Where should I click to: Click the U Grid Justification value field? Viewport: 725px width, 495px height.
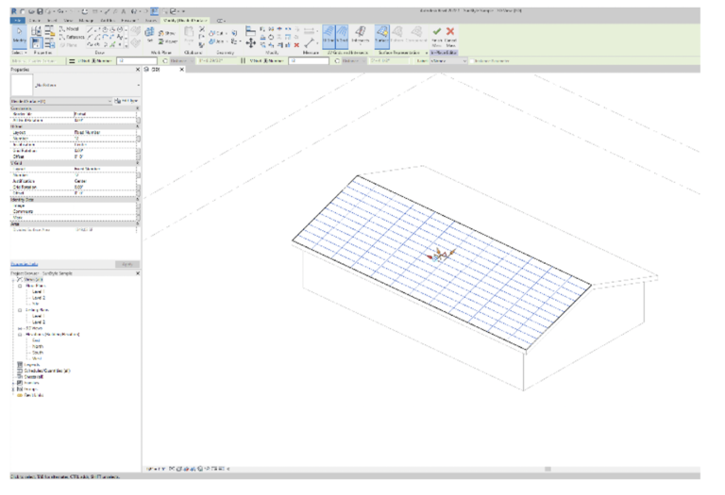(105, 144)
